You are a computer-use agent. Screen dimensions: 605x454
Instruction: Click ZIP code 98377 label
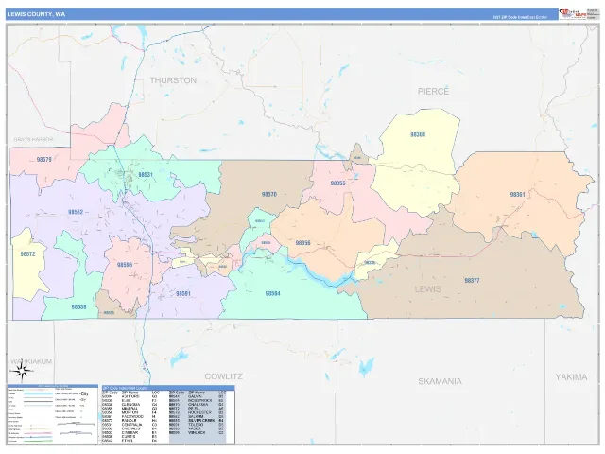(x=472, y=281)
